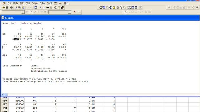Bring the current data window to front
This screenshot has height=112, width=200.
[132, 7]
